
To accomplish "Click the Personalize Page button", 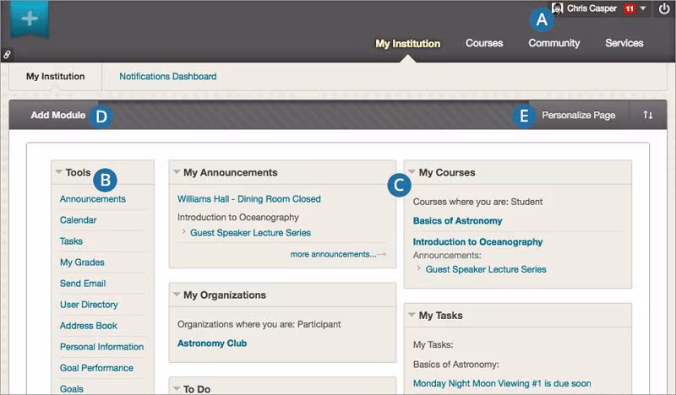I will (578, 115).
